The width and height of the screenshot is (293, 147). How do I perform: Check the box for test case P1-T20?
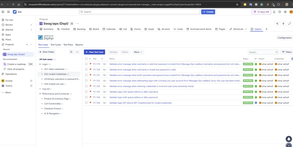pos(86,70)
